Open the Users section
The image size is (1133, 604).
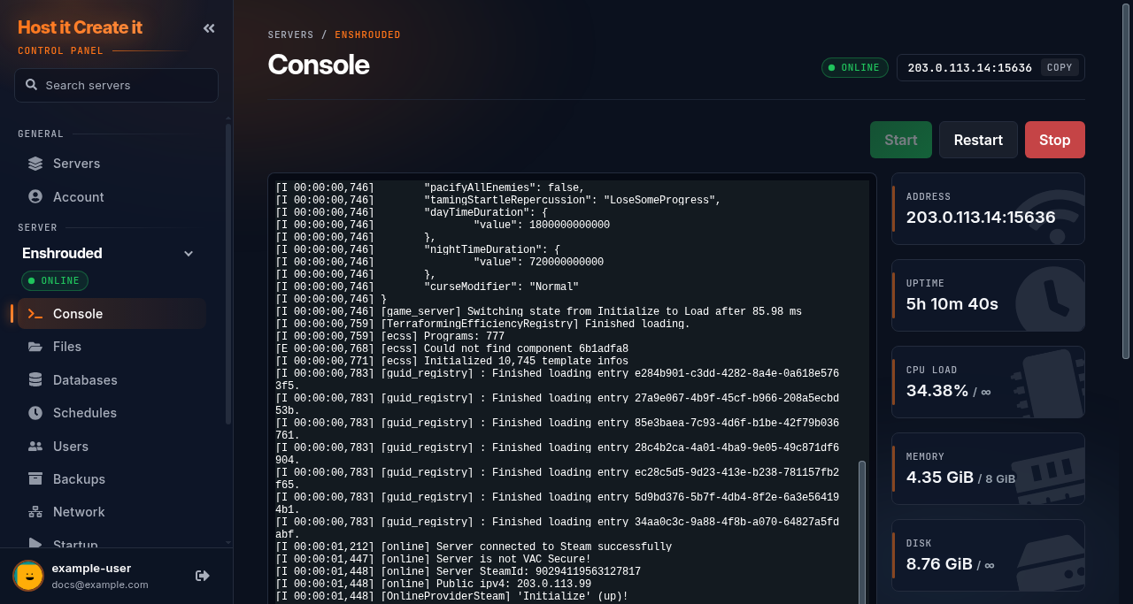point(112,446)
